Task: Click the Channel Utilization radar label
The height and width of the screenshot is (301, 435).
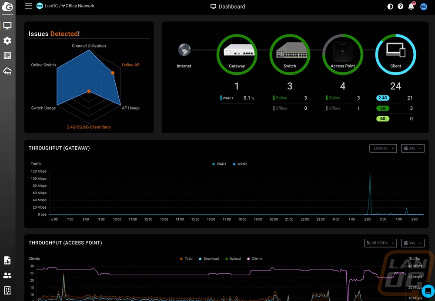Action: click(x=89, y=46)
